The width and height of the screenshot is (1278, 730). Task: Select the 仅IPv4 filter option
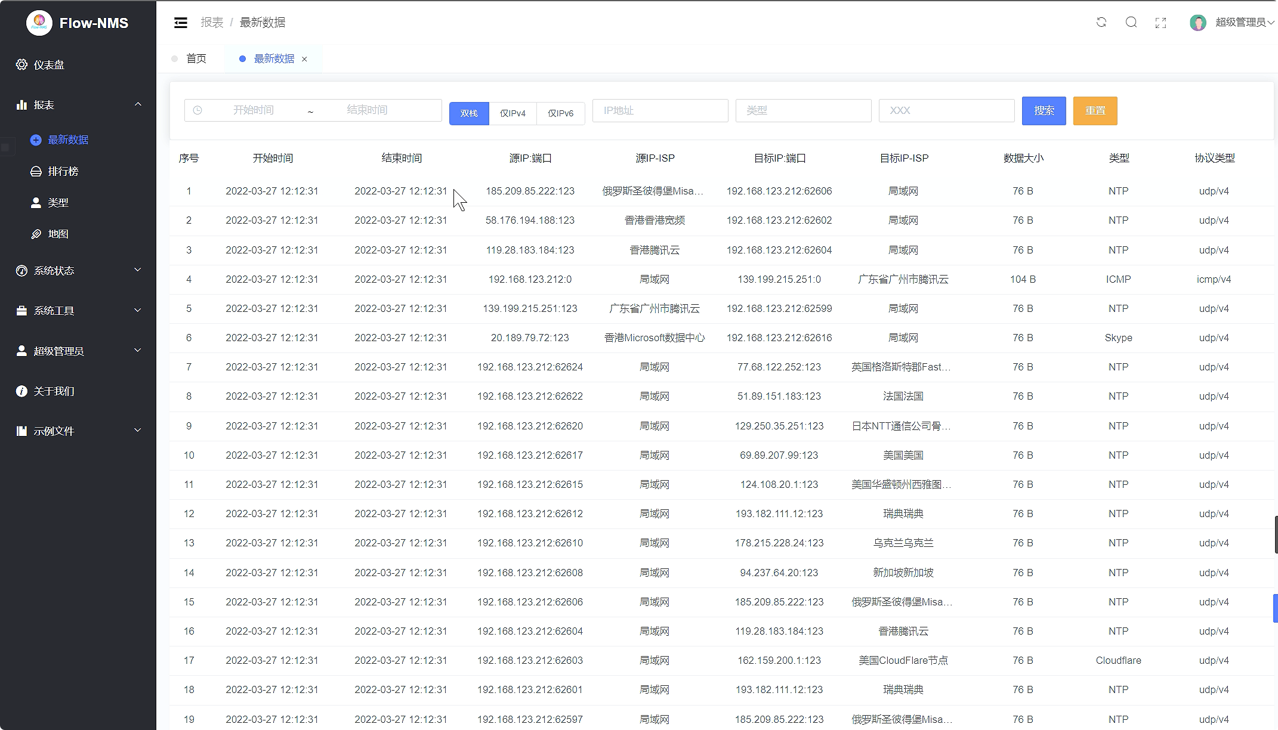pos(513,113)
